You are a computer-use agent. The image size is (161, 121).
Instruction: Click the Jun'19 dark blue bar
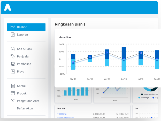tap(124, 53)
